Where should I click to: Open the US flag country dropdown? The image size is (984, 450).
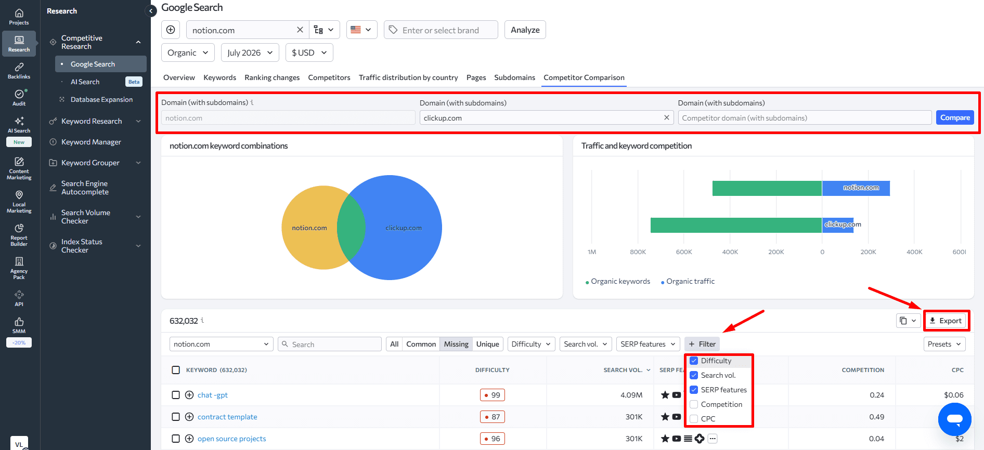(x=362, y=30)
